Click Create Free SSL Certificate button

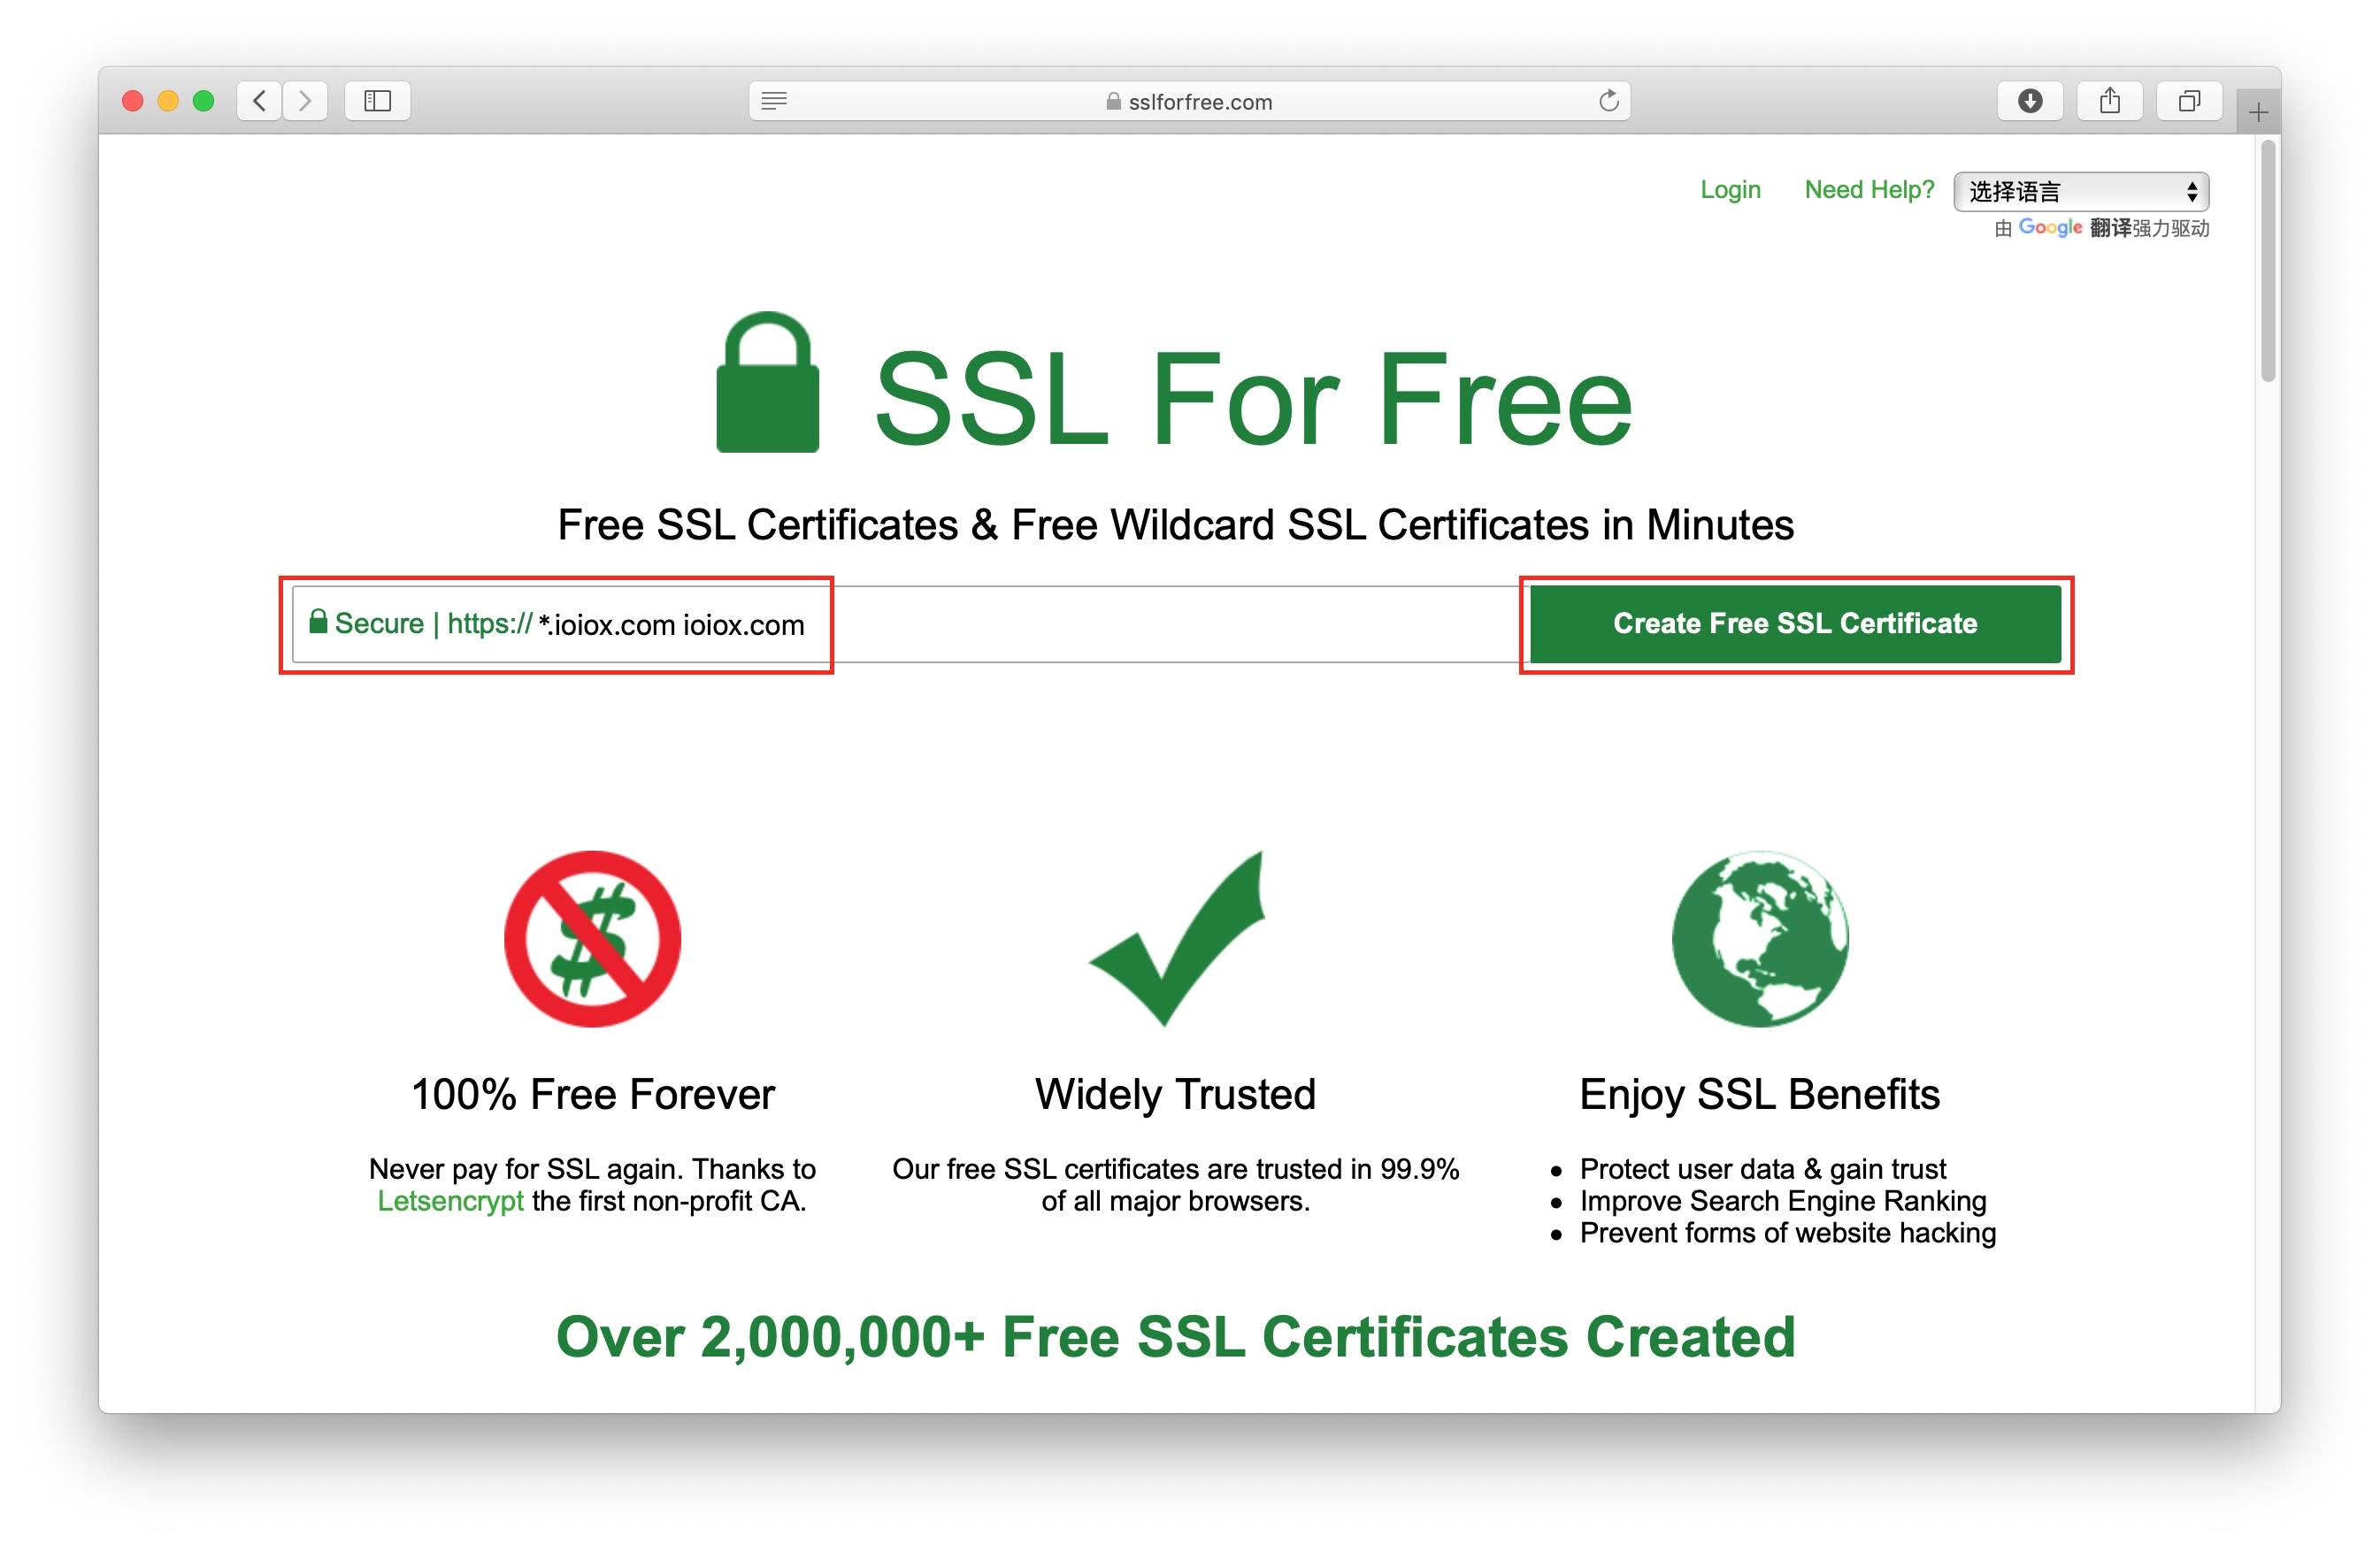pyautogui.click(x=1795, y=623)
